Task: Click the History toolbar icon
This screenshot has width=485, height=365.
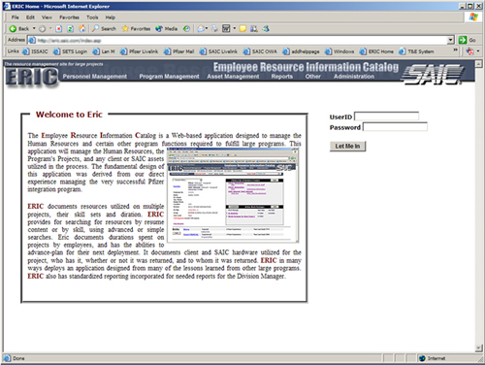Action: click(x=186, y=29)
